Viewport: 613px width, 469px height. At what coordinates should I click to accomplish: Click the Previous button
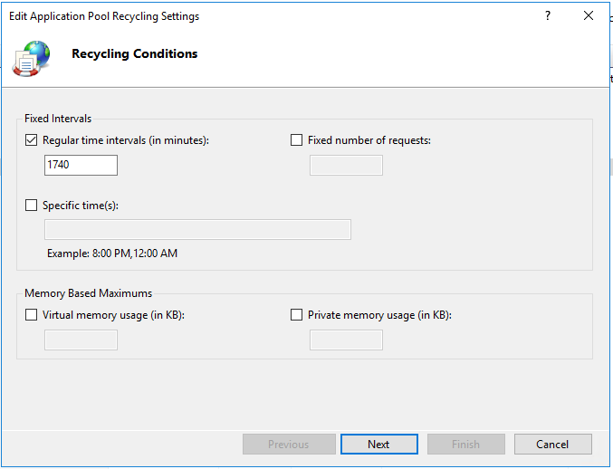[288, 445]
